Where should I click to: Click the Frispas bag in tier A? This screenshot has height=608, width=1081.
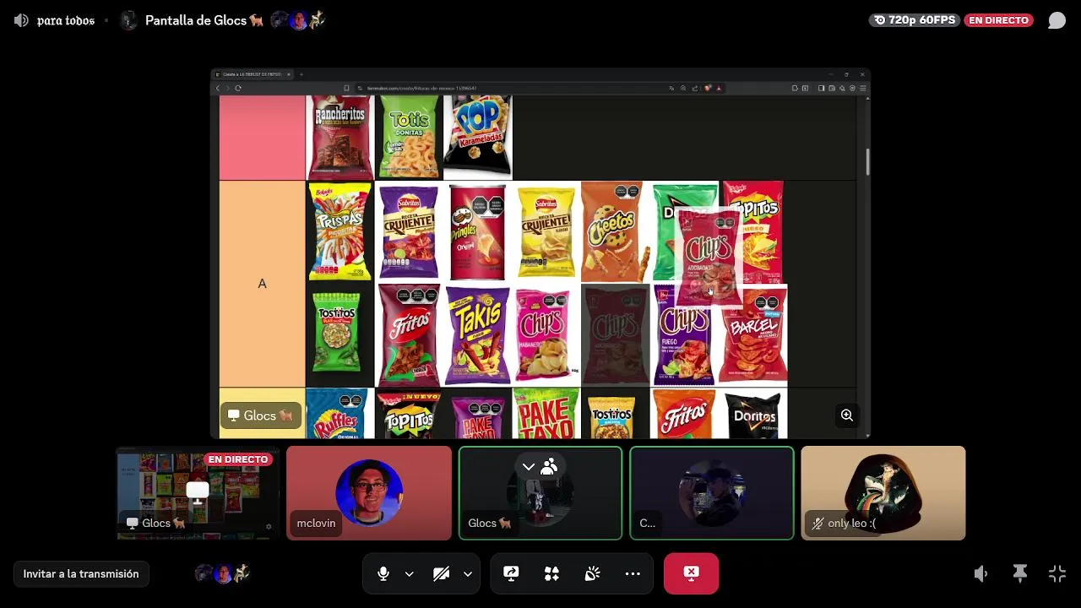tap(340, 232)
